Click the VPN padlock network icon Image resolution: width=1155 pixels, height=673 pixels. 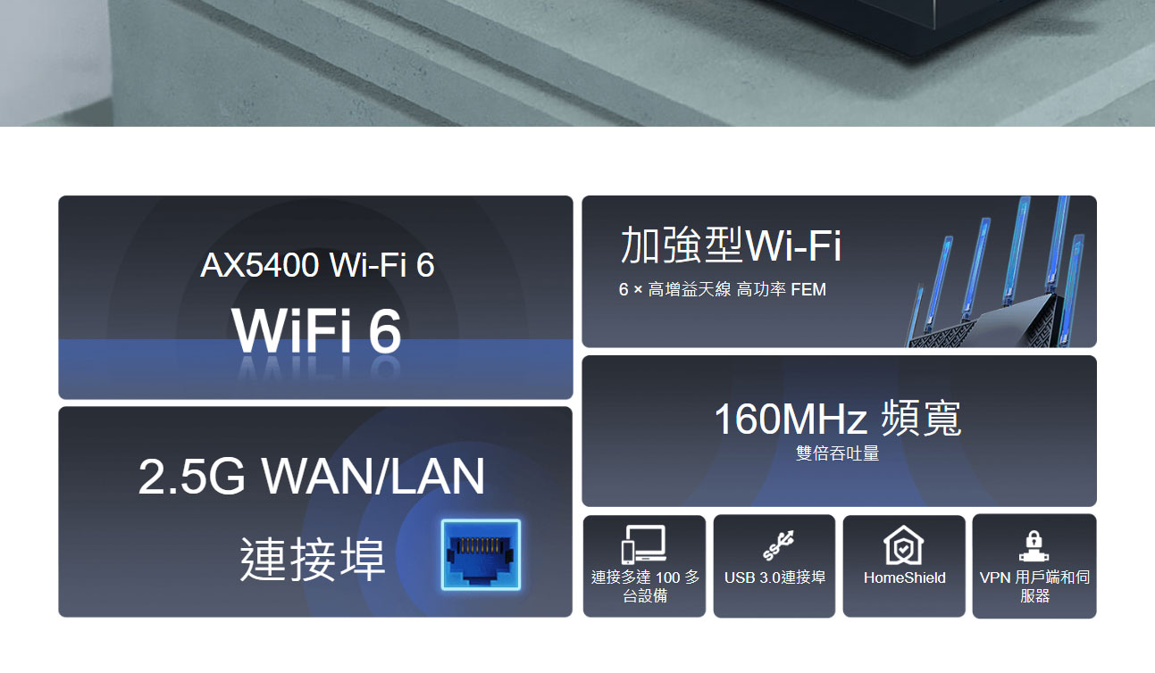1034,544
